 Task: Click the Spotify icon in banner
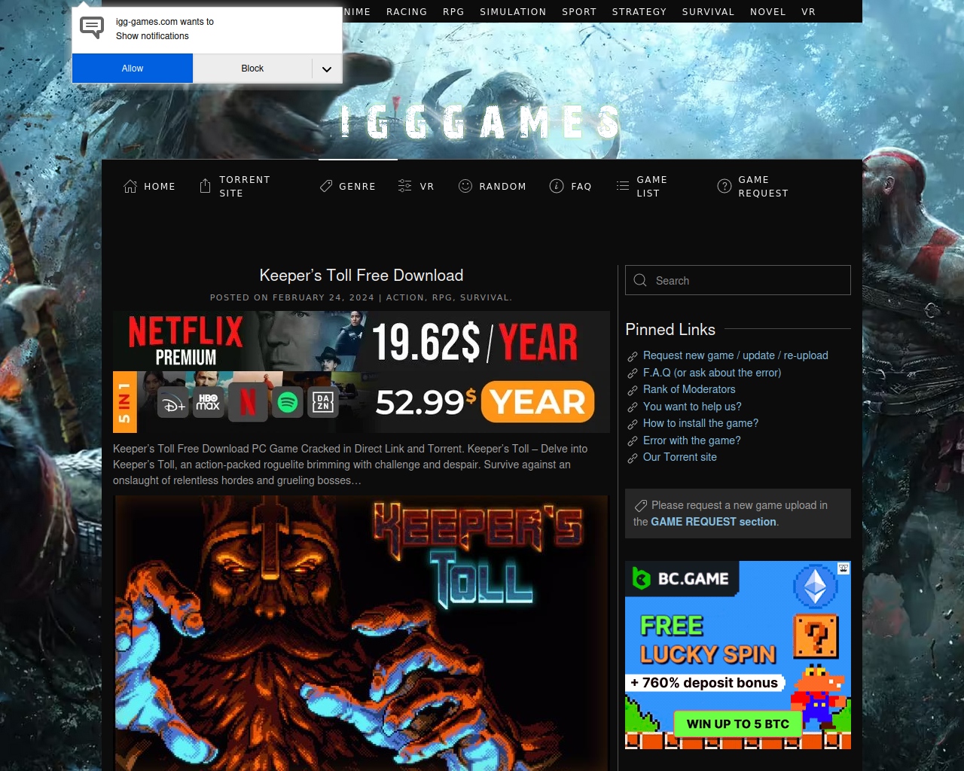pyautogui.click(x=288, y=402)
